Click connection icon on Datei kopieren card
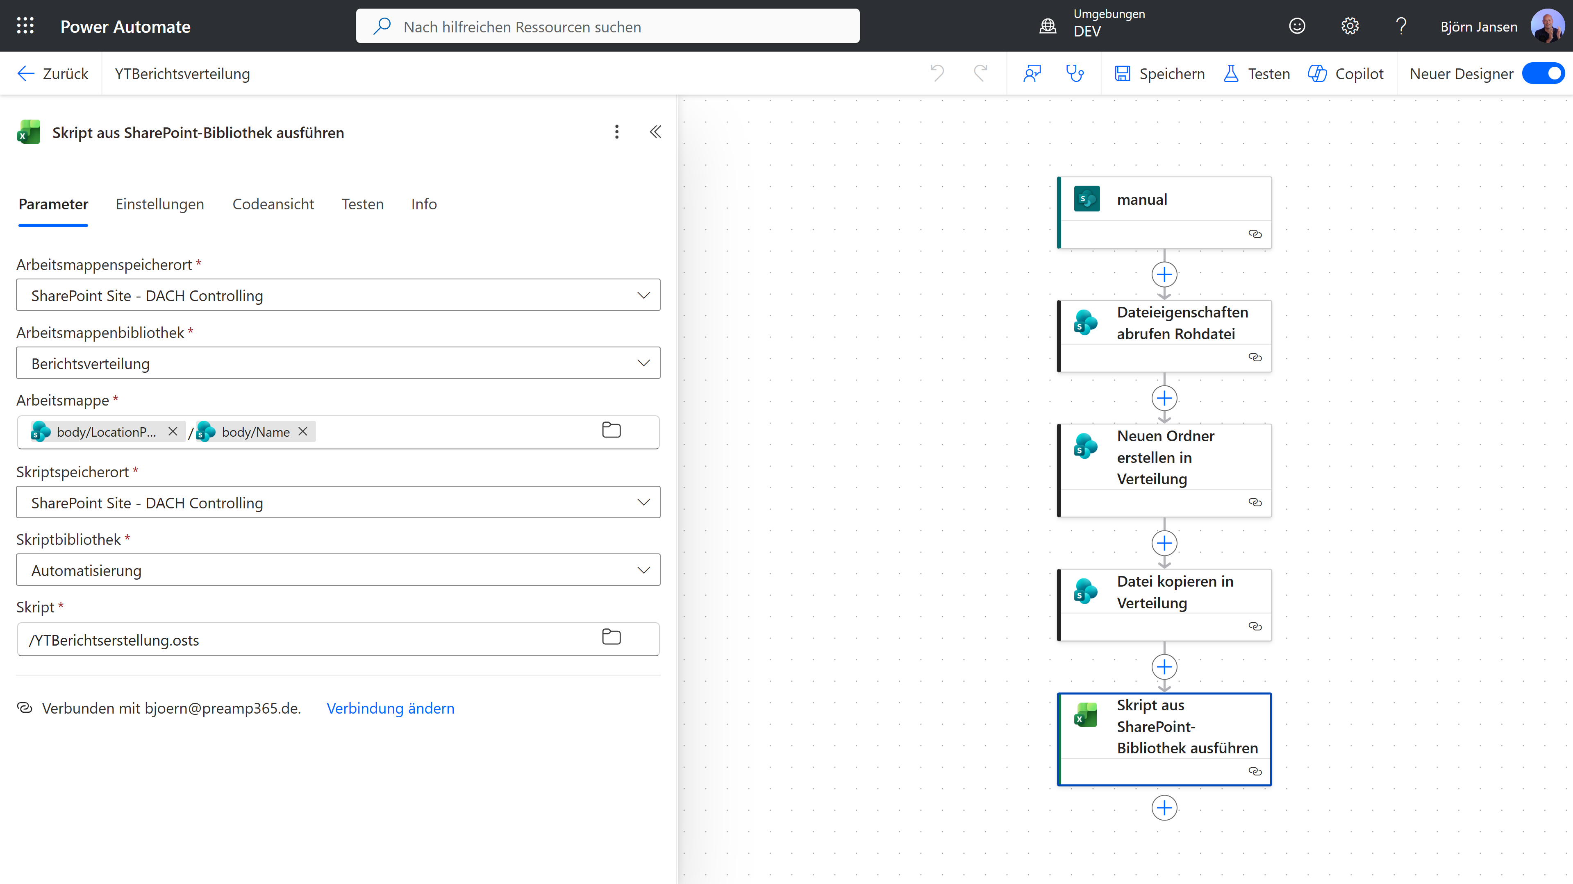This screenshot has height=884, width=1573. [x=1255, y=627]
